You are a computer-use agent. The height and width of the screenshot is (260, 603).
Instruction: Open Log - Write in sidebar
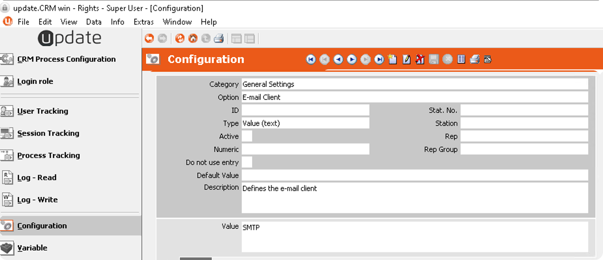point(37,200)
